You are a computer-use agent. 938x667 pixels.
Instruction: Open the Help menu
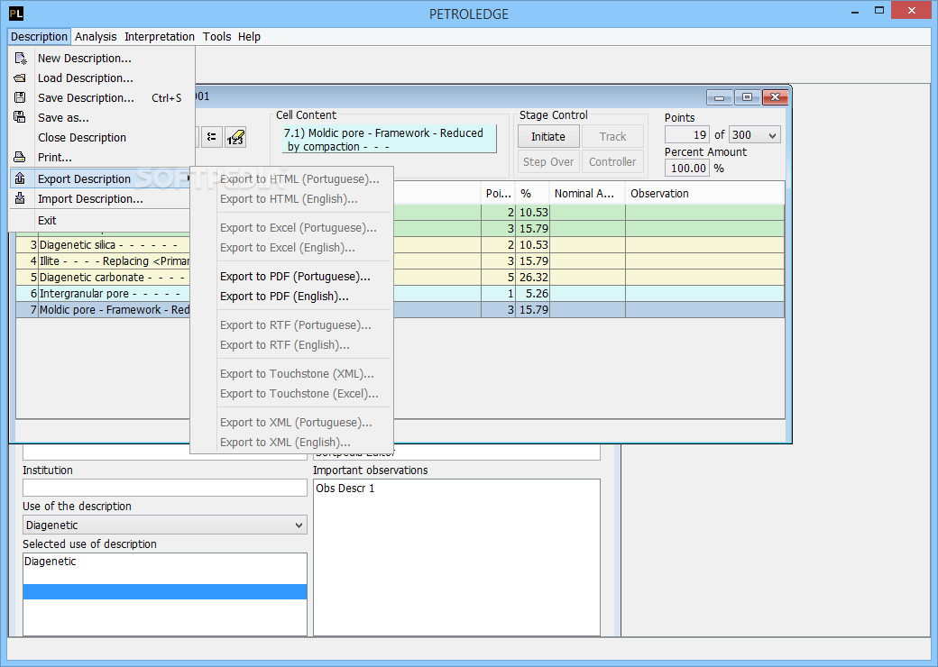point(249,36)
